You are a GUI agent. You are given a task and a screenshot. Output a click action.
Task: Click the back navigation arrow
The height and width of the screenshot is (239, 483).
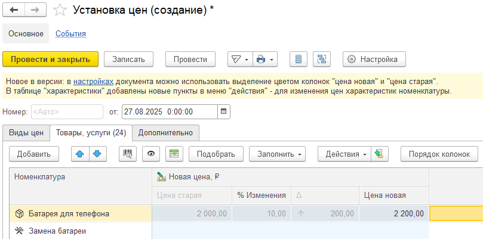tap(14, 10)
